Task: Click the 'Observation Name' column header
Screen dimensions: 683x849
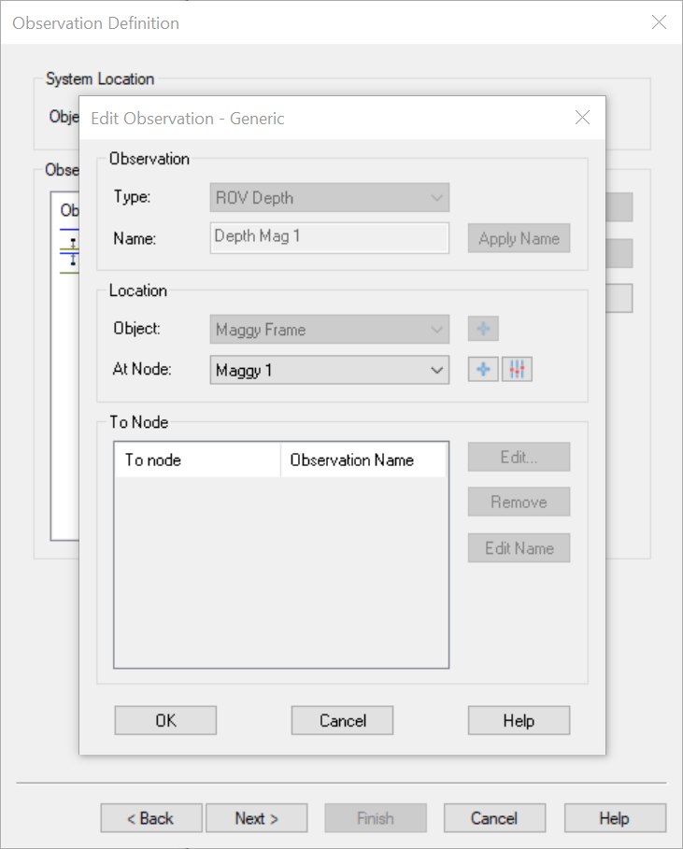Action: tap(363, 460)
